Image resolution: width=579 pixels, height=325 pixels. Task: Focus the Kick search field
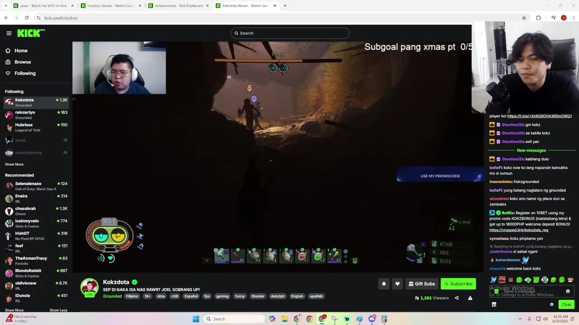[x=290, y=33]
